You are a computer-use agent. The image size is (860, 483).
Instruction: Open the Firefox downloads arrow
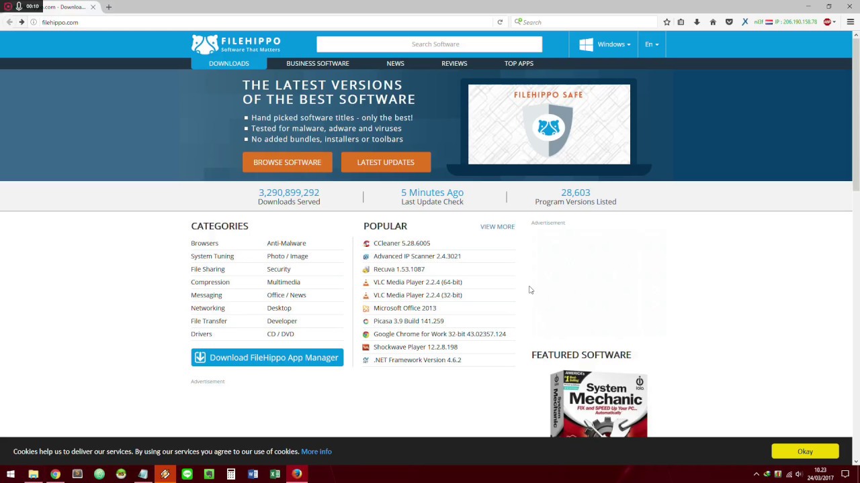(x=697, y=22)
